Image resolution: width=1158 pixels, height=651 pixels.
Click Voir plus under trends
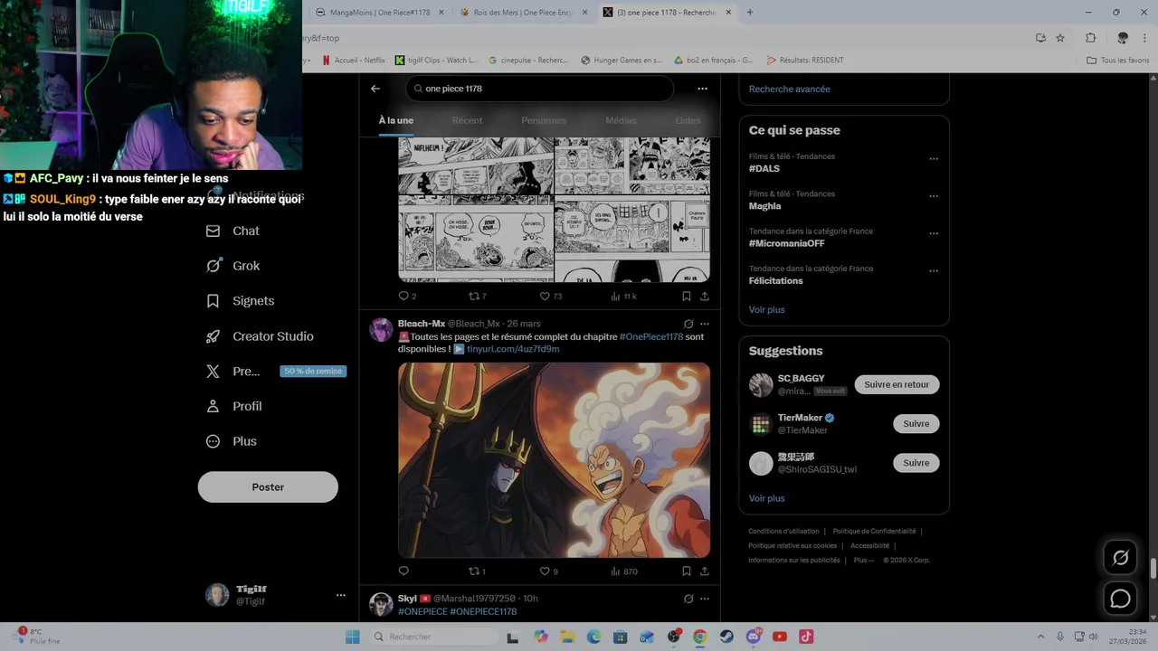click(767, 309)
